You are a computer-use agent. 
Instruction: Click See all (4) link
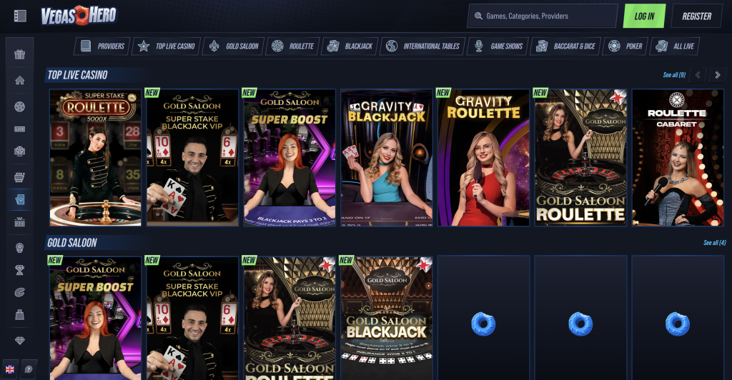(x=715, y=242)
